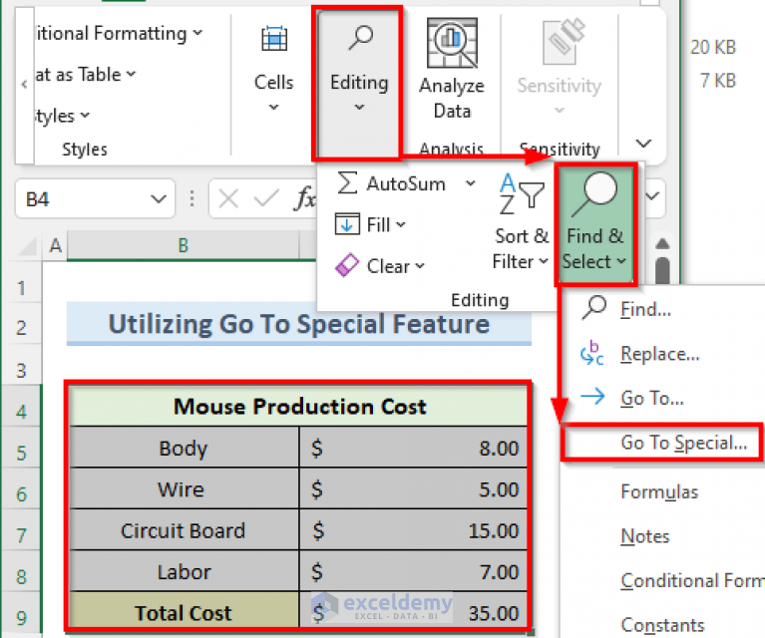Choose Go To Special from menu
The width and height of the screenshot is (765, 638).
pos(683,444)
